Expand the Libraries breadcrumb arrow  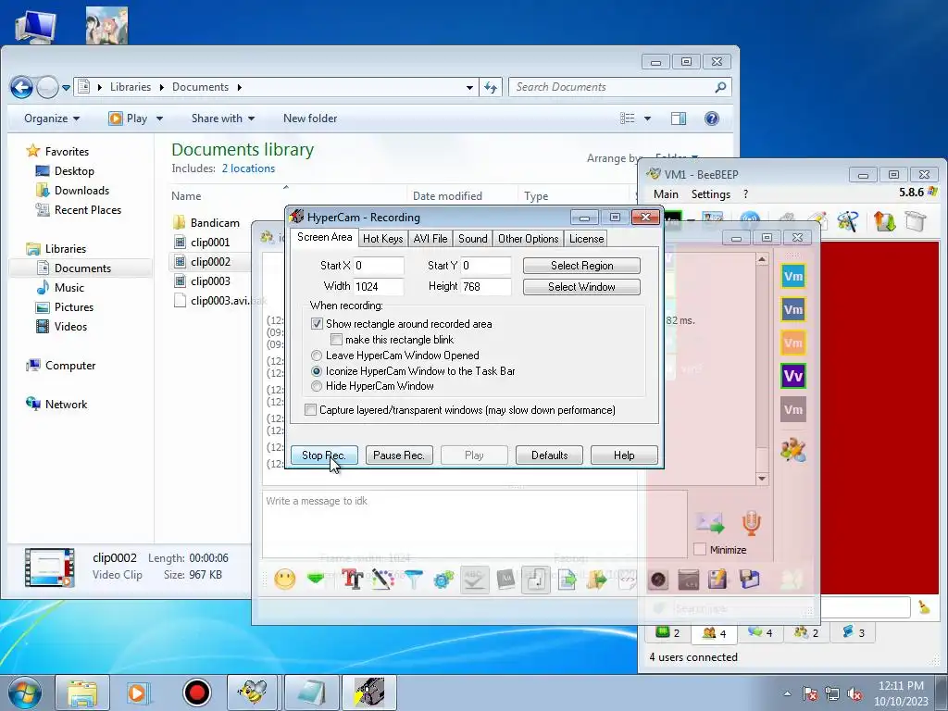[x=161, y=87]
